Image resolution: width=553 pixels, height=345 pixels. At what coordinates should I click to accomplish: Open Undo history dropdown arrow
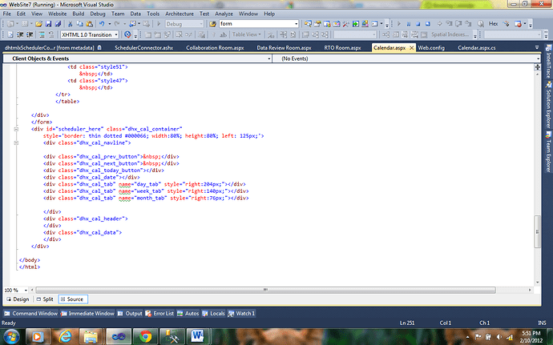click(109, 24)
